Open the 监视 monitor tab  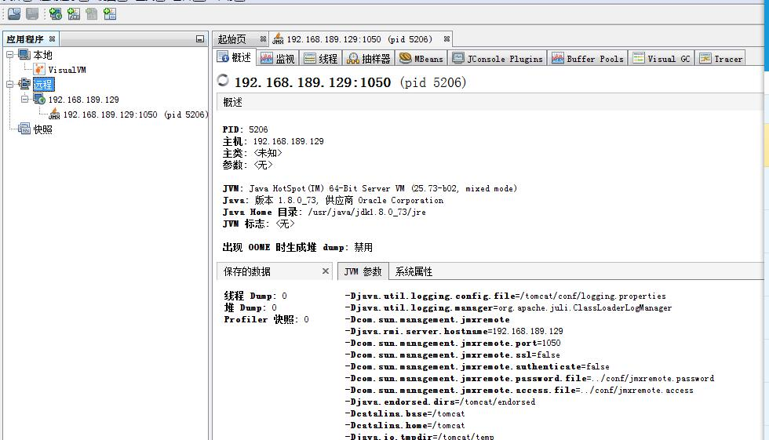(x=278, y=59)
